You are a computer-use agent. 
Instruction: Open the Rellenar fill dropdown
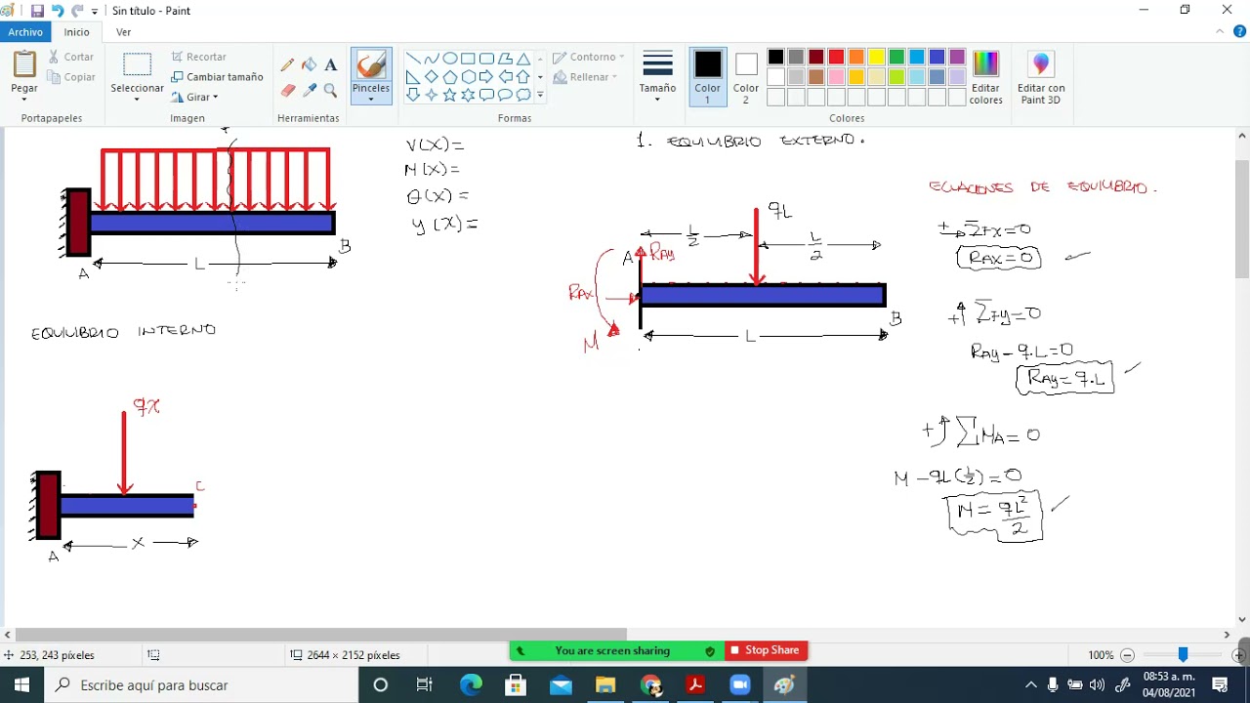pos(586,77)
